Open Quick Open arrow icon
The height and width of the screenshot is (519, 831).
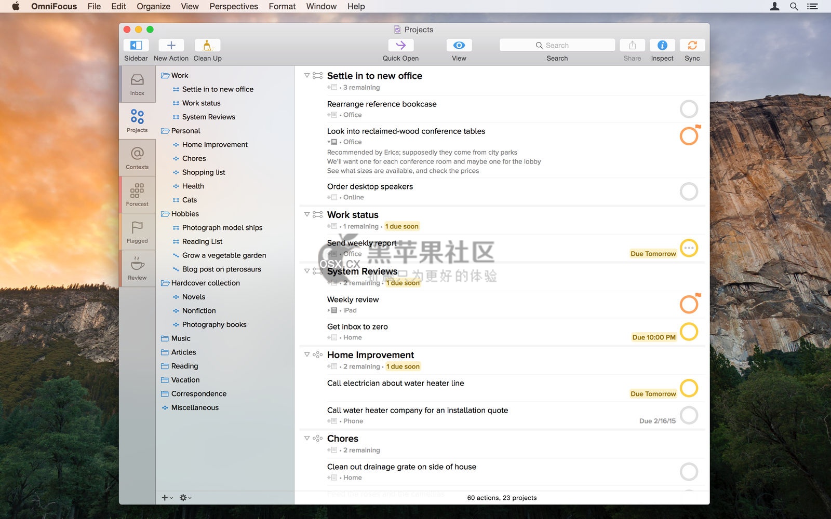click(x=400, y=45)
